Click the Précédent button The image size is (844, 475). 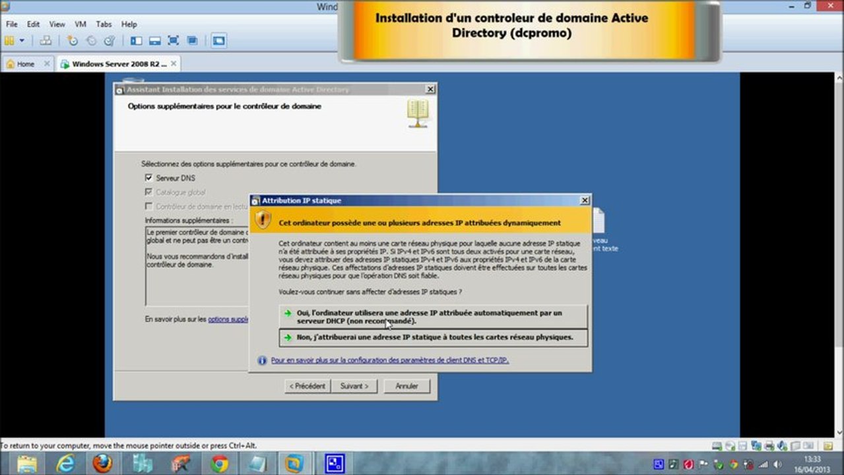click(308, 386)
